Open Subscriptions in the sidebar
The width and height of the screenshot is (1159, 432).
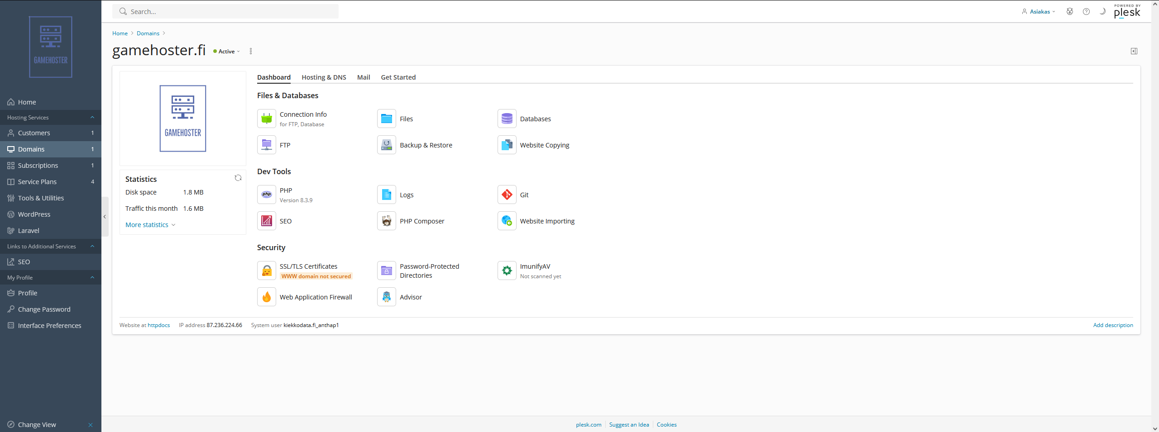(51, 166)
